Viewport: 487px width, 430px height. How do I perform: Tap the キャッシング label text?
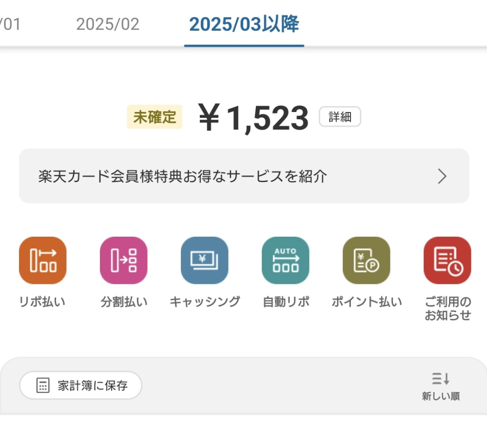(205, 301)
